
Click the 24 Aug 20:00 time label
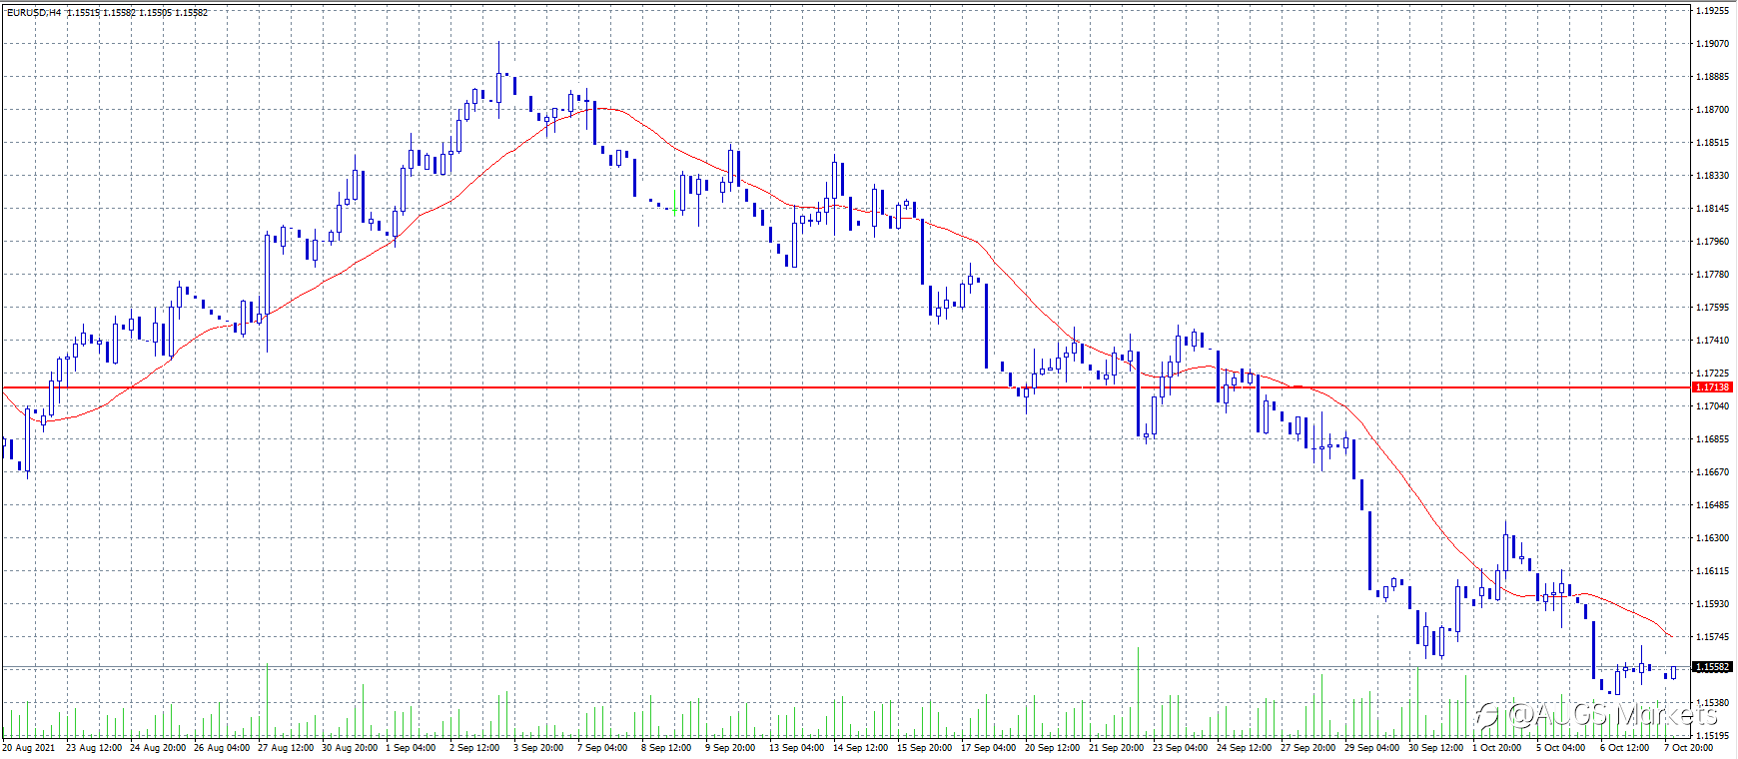pos(158,748)
